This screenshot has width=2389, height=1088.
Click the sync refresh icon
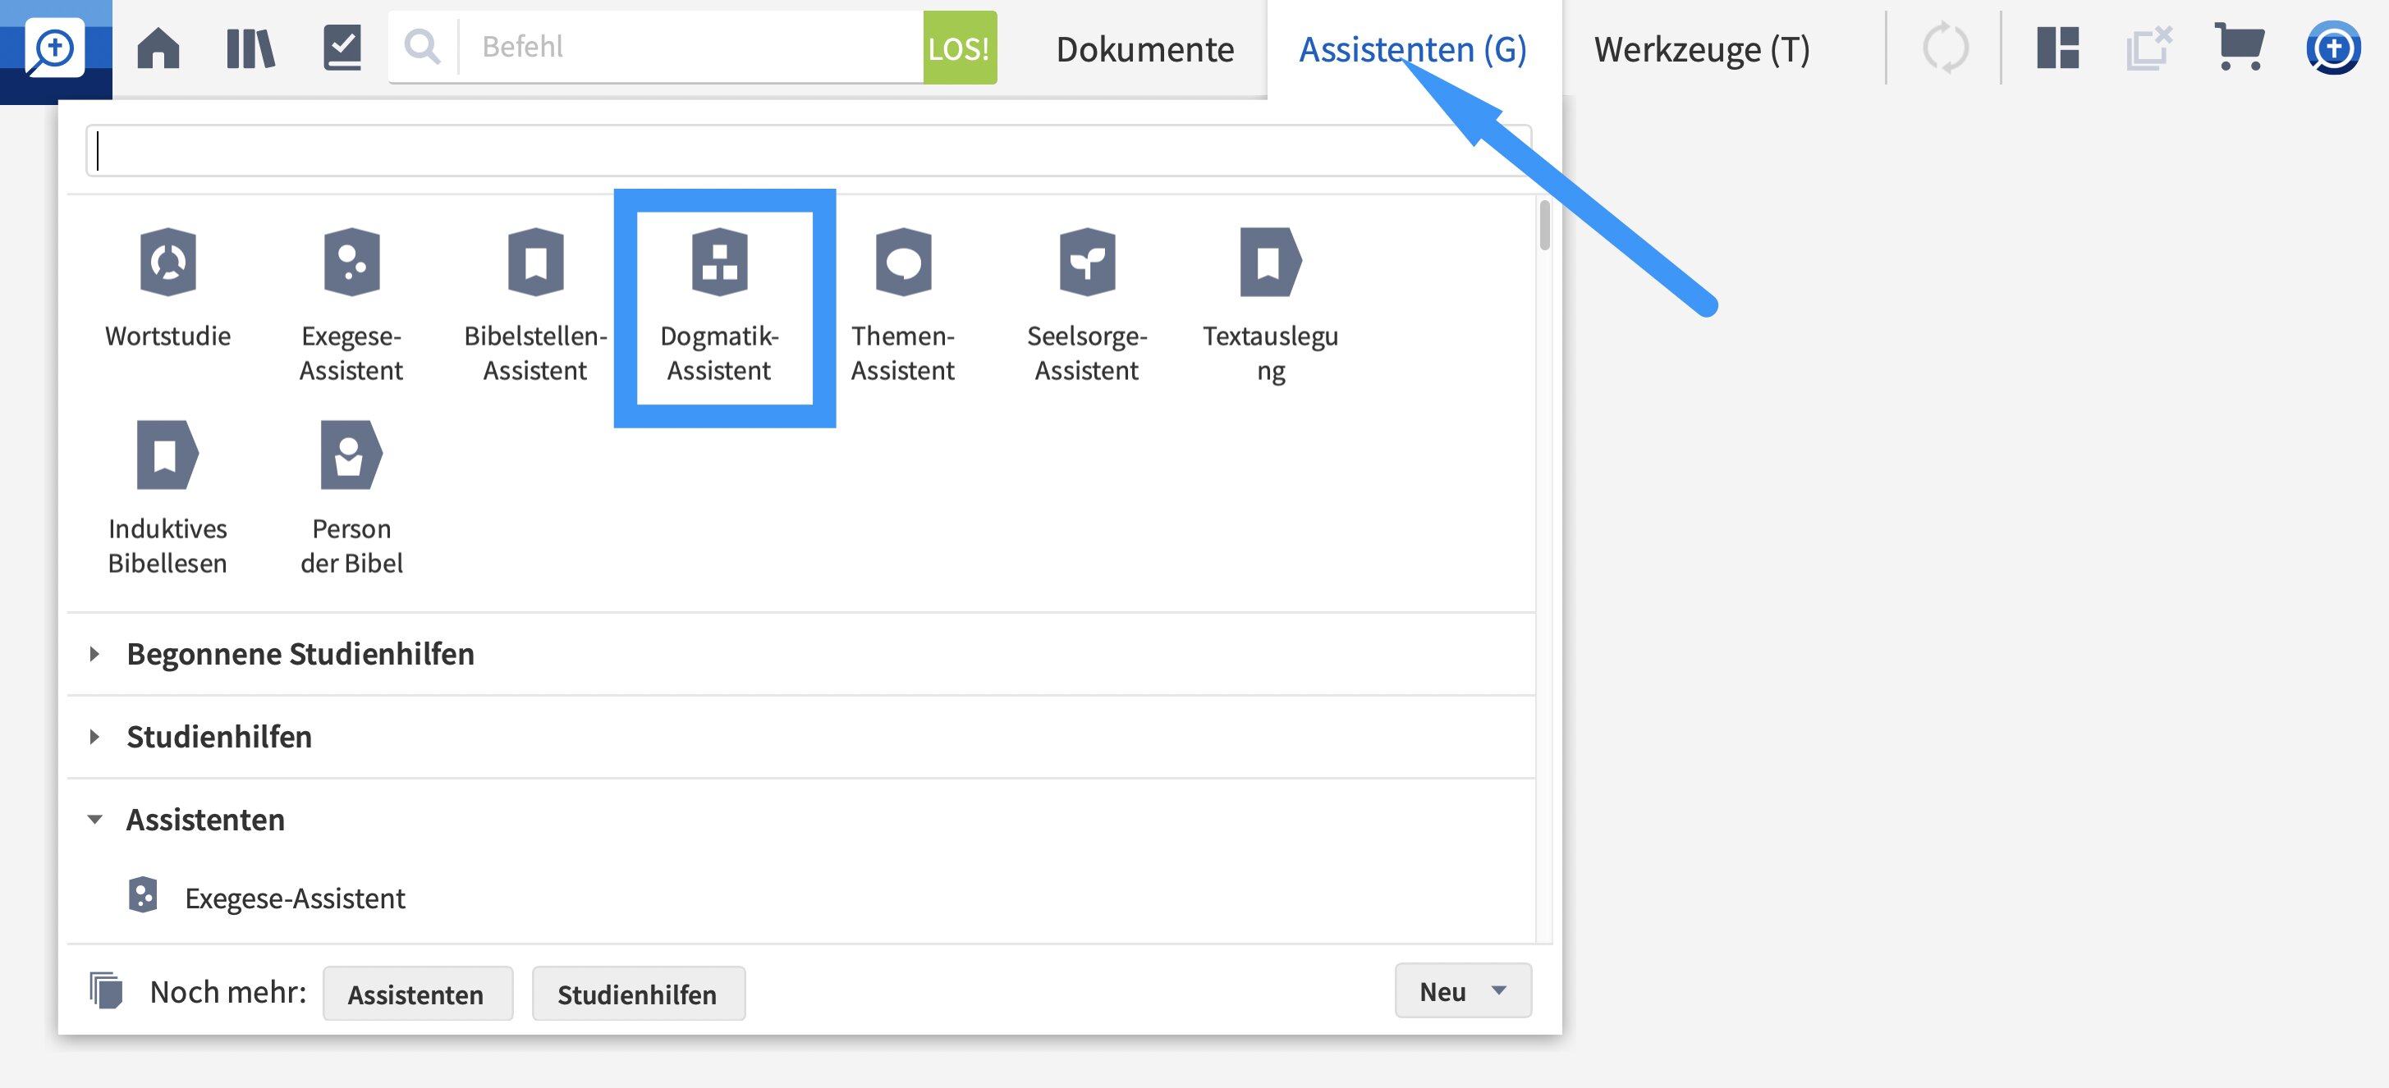[1945, 48]
